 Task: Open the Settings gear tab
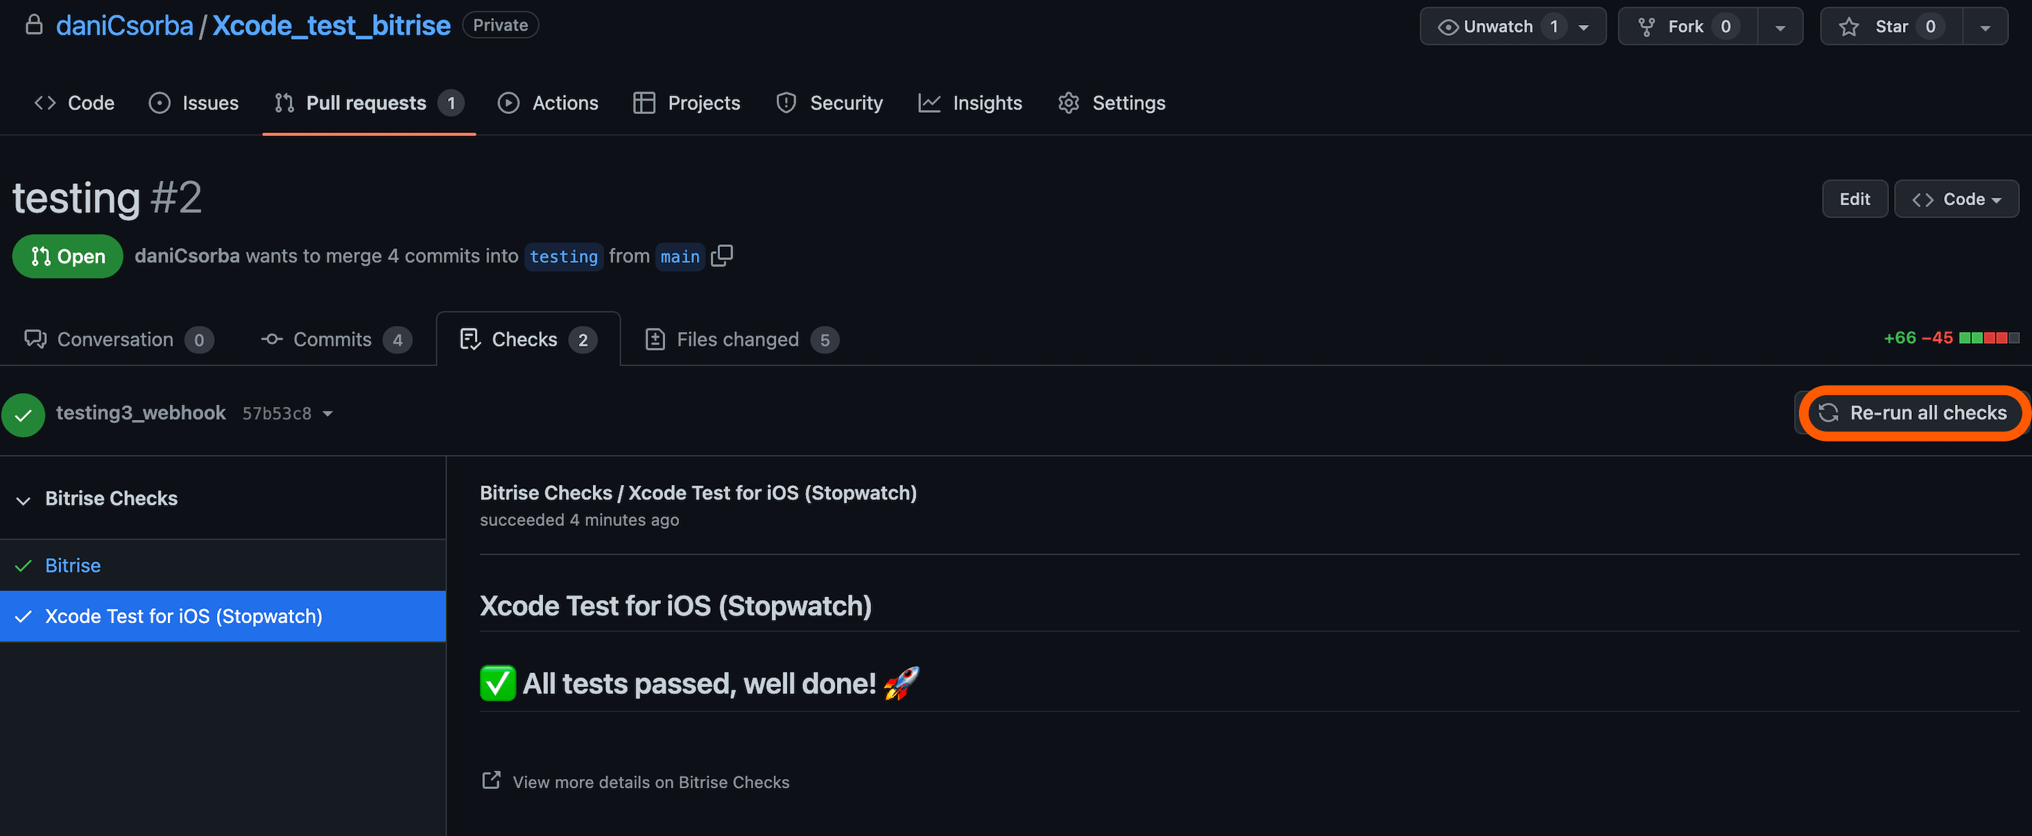click(1112, 103)
